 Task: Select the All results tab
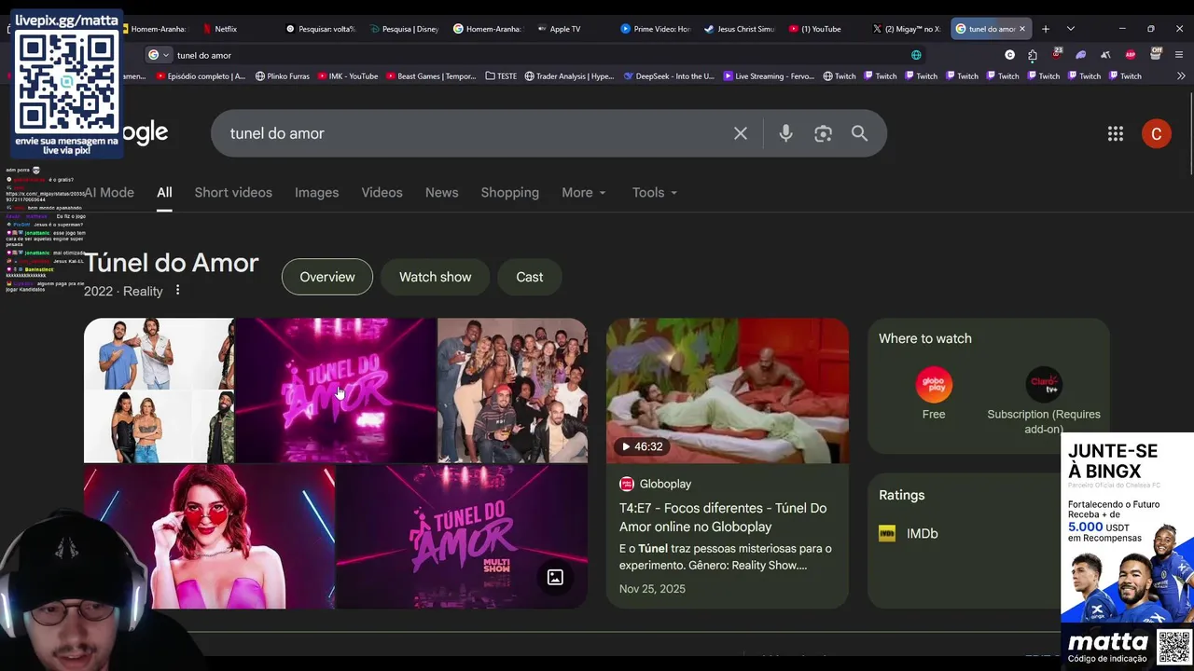(x=164, y=192)
